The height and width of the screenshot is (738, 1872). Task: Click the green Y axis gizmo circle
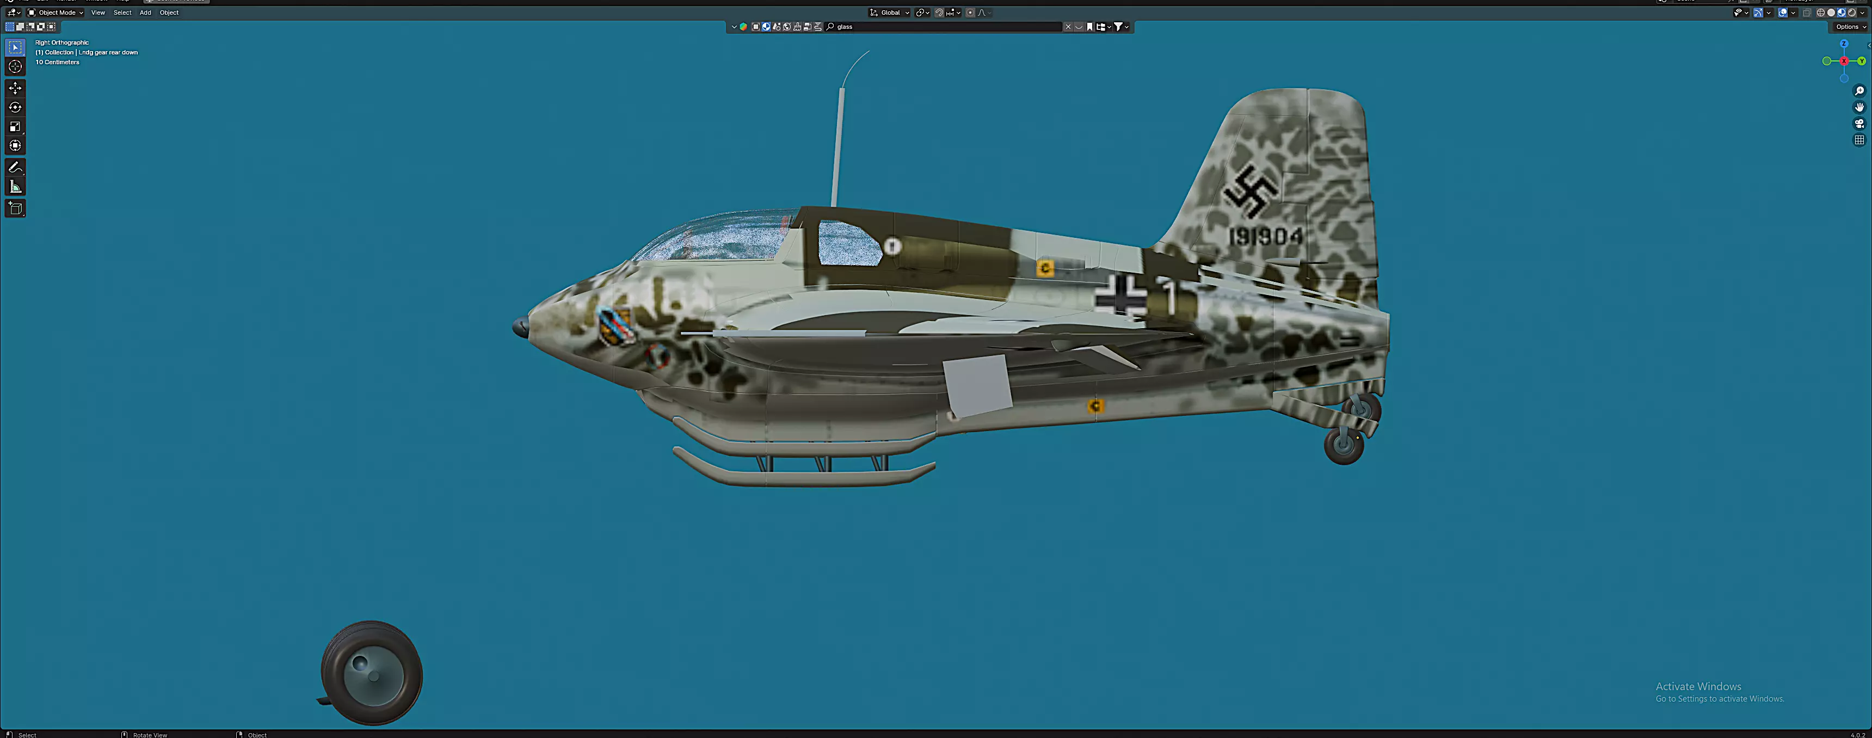pyautogui.click(x=1861, y=61)
